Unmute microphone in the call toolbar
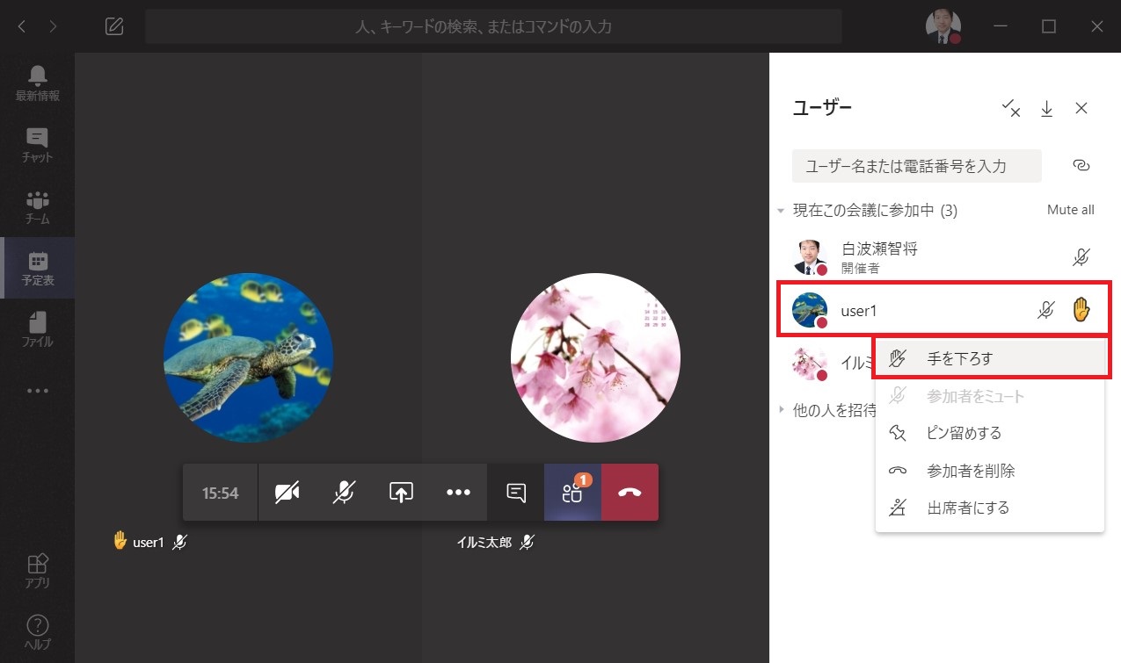The image size is (1121, 663). [x=344, y=493]
